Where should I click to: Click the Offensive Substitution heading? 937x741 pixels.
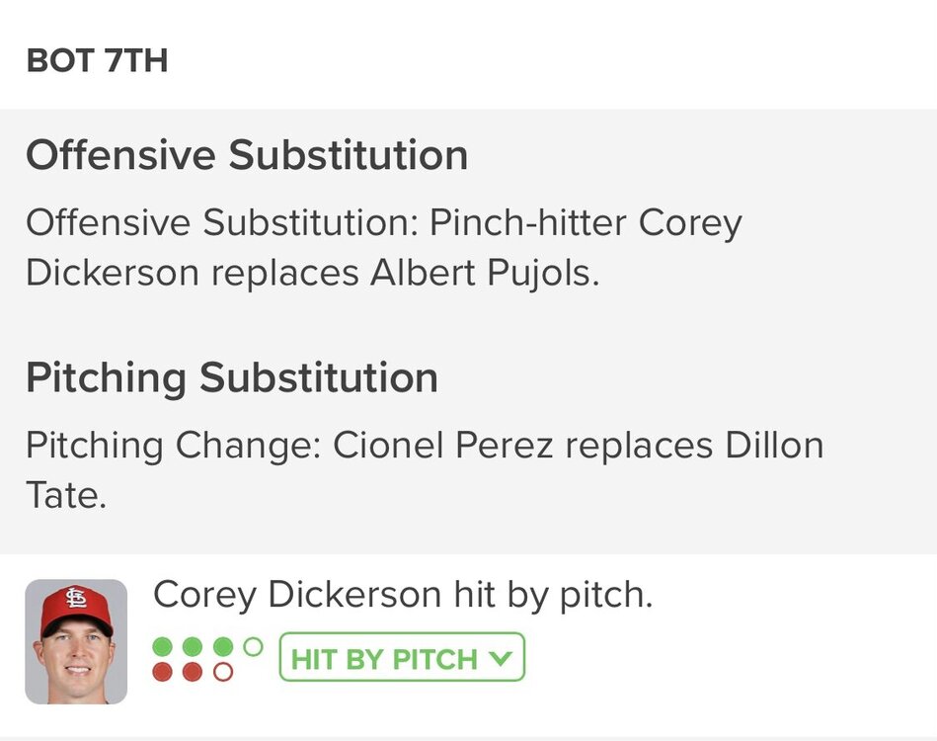coord(247,156)
